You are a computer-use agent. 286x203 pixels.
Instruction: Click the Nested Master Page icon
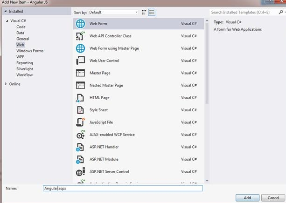click(x=80, y=85)
